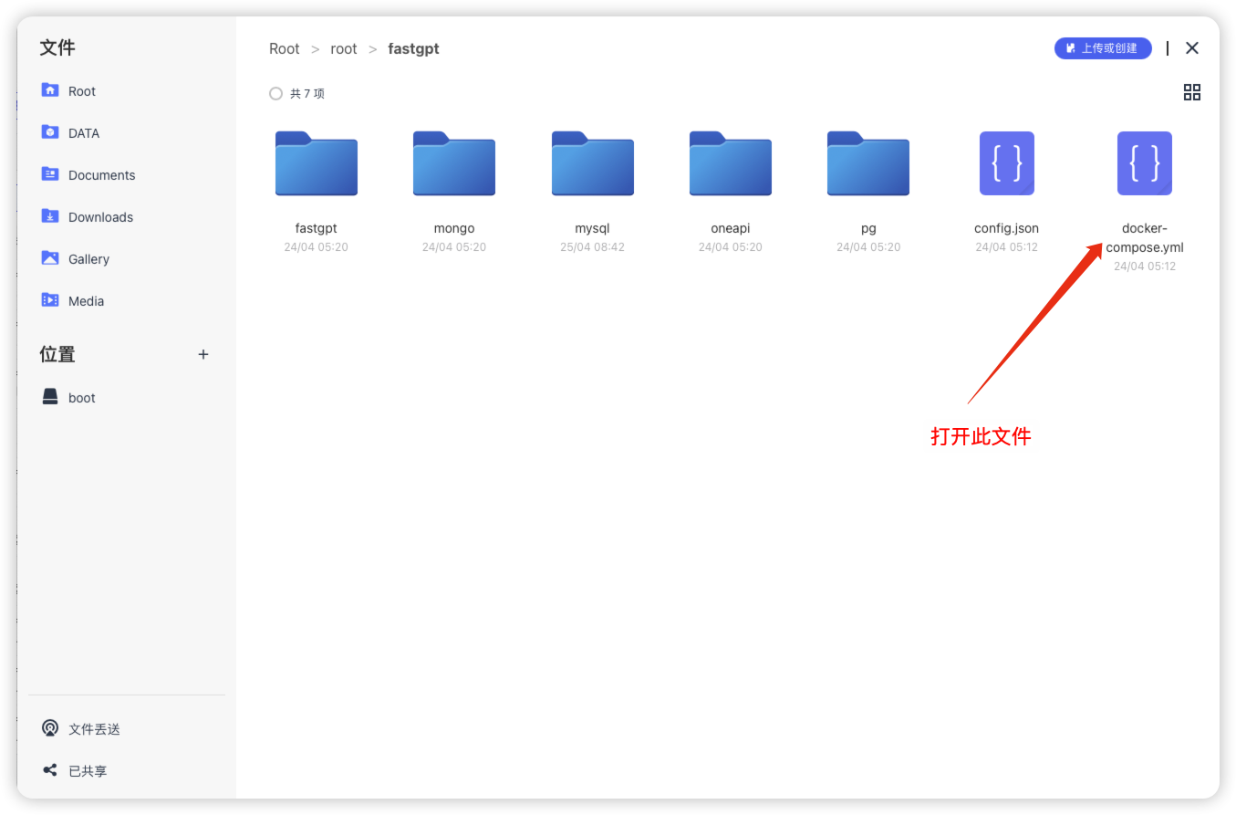Click the fastgpt folder name label
This screenshot has width=1236, height=815.
pos(316,228)
